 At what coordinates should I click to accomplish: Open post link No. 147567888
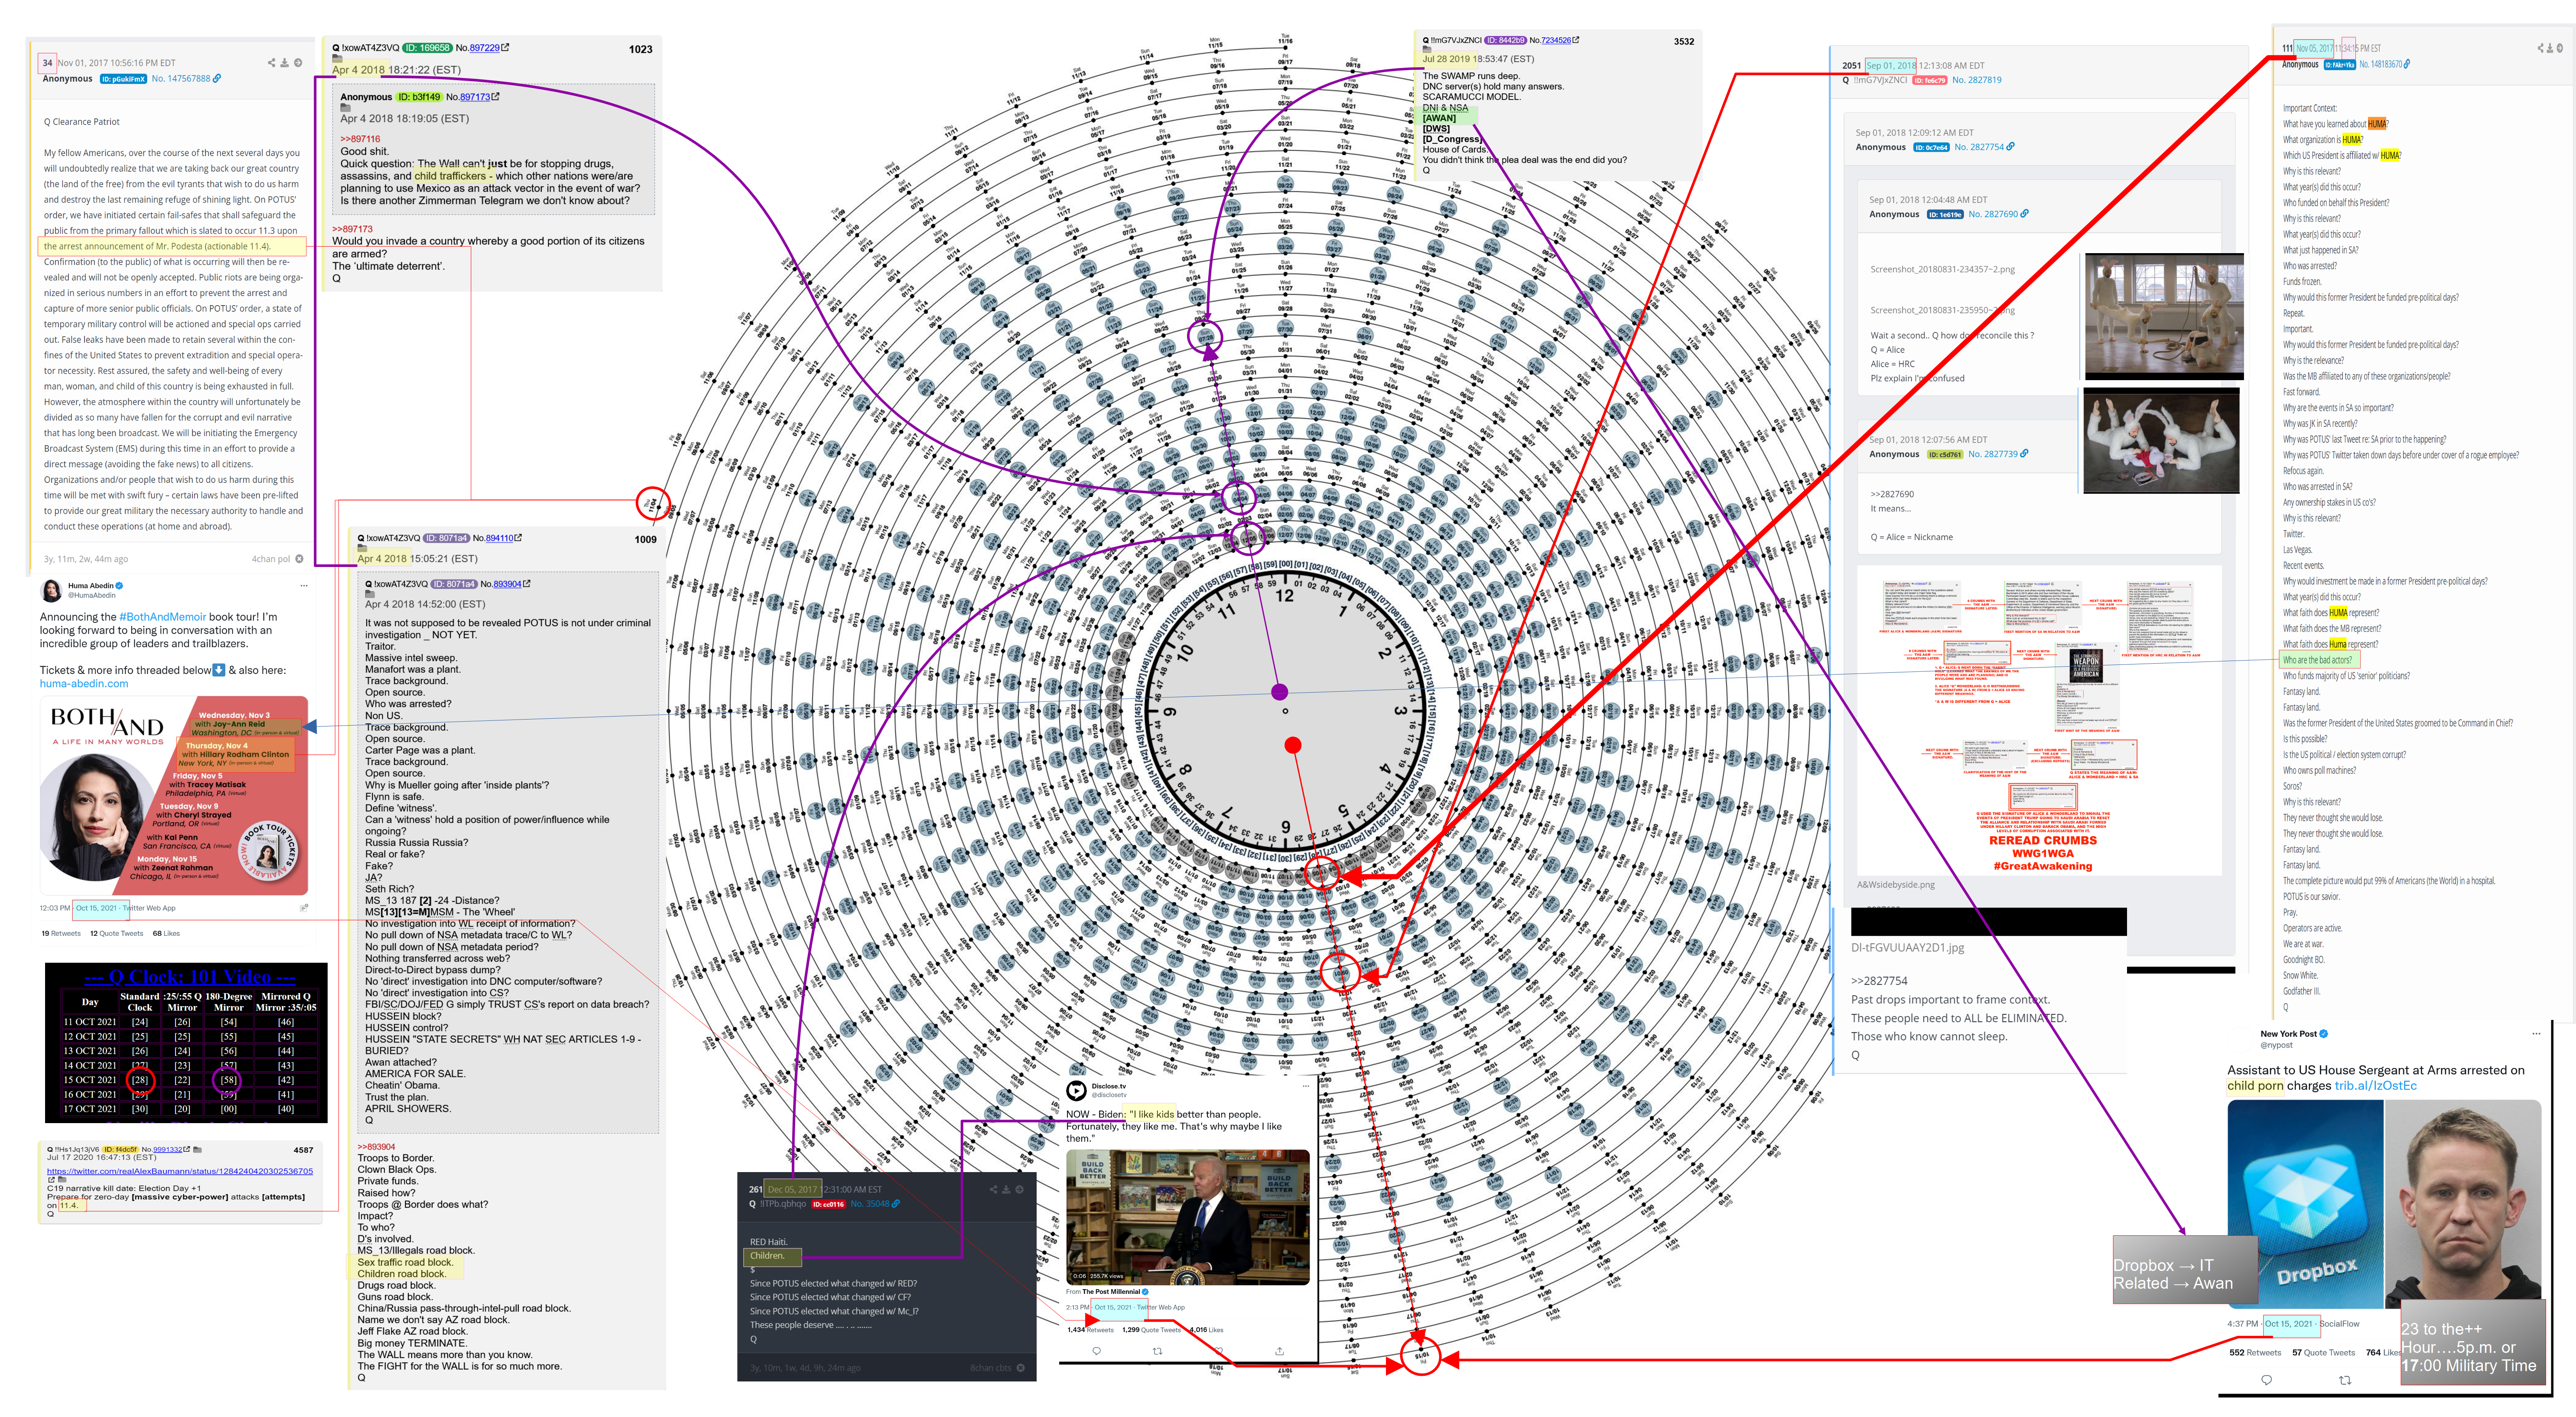click(x=181, y=78)
